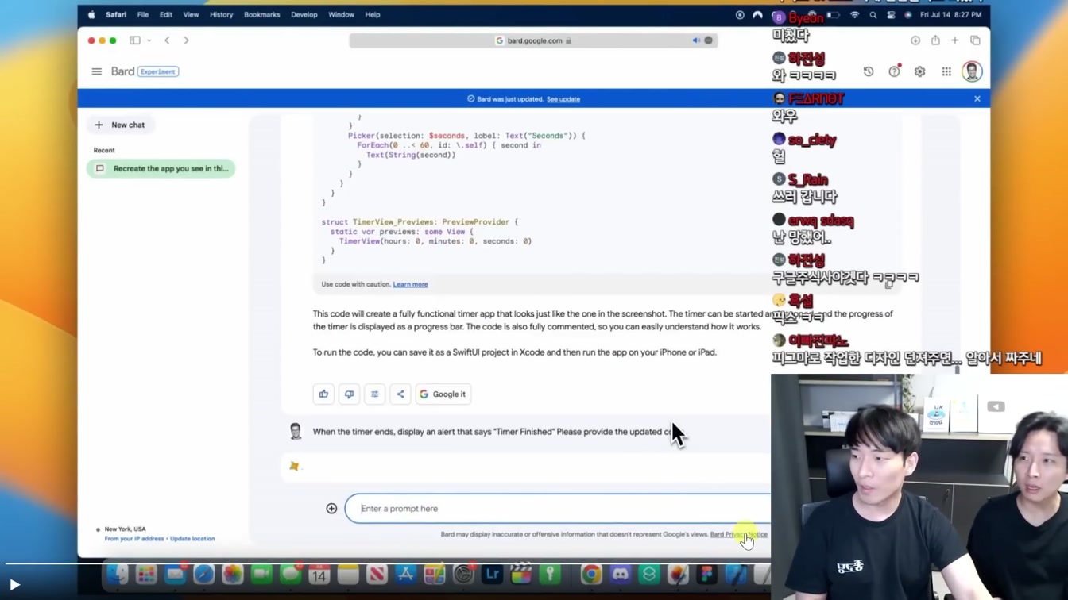Screen dimensions: 1068x600
Task: Mute the tab audio speaker icon
Action: (x=696, y=40)
